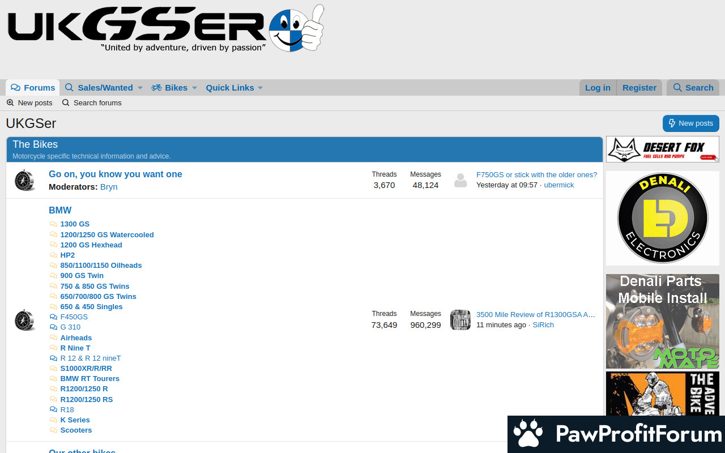Open the 750 & 850 GS Twins subforum
This screenshot has width=725, height=453.
[95, 287]
